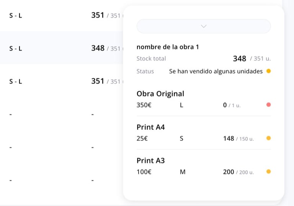Click size 'M' in the Print A3 row
The height and width of the screenshot is (206, 294).
click(x=183, y=172)
